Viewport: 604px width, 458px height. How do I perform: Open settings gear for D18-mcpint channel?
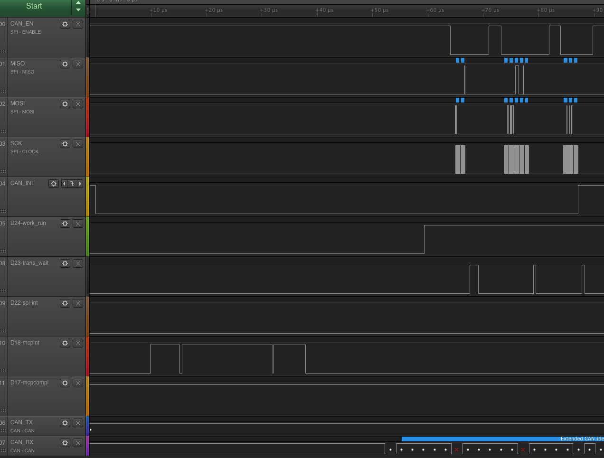(x=65, y=343)
